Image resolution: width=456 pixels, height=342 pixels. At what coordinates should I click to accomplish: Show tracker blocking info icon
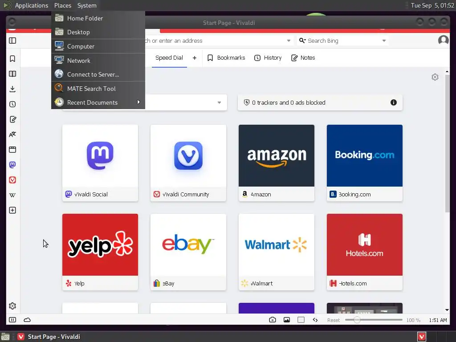(394, 102)
